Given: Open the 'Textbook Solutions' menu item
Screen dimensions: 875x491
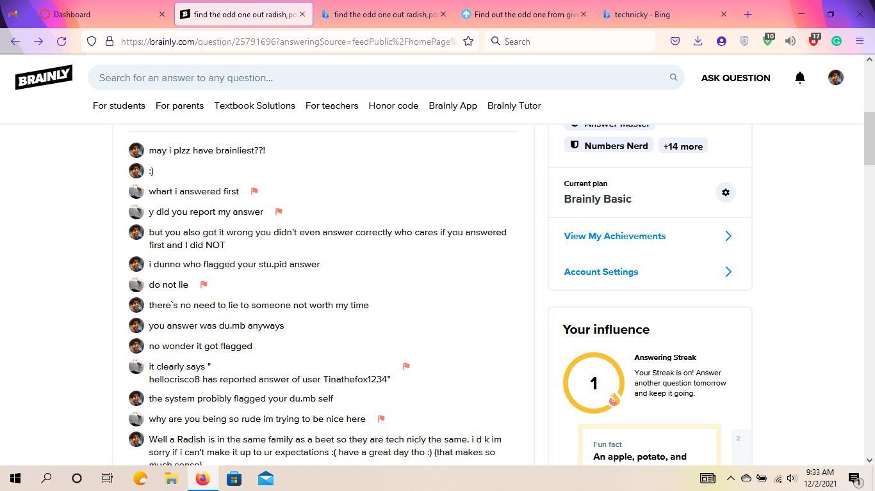Looking at the screenshot, I should tap(255, 105).
